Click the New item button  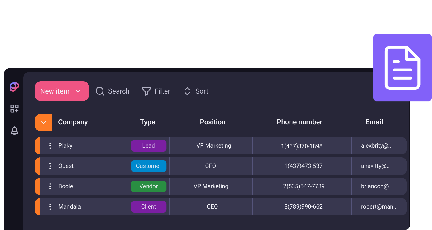(55, 91)
